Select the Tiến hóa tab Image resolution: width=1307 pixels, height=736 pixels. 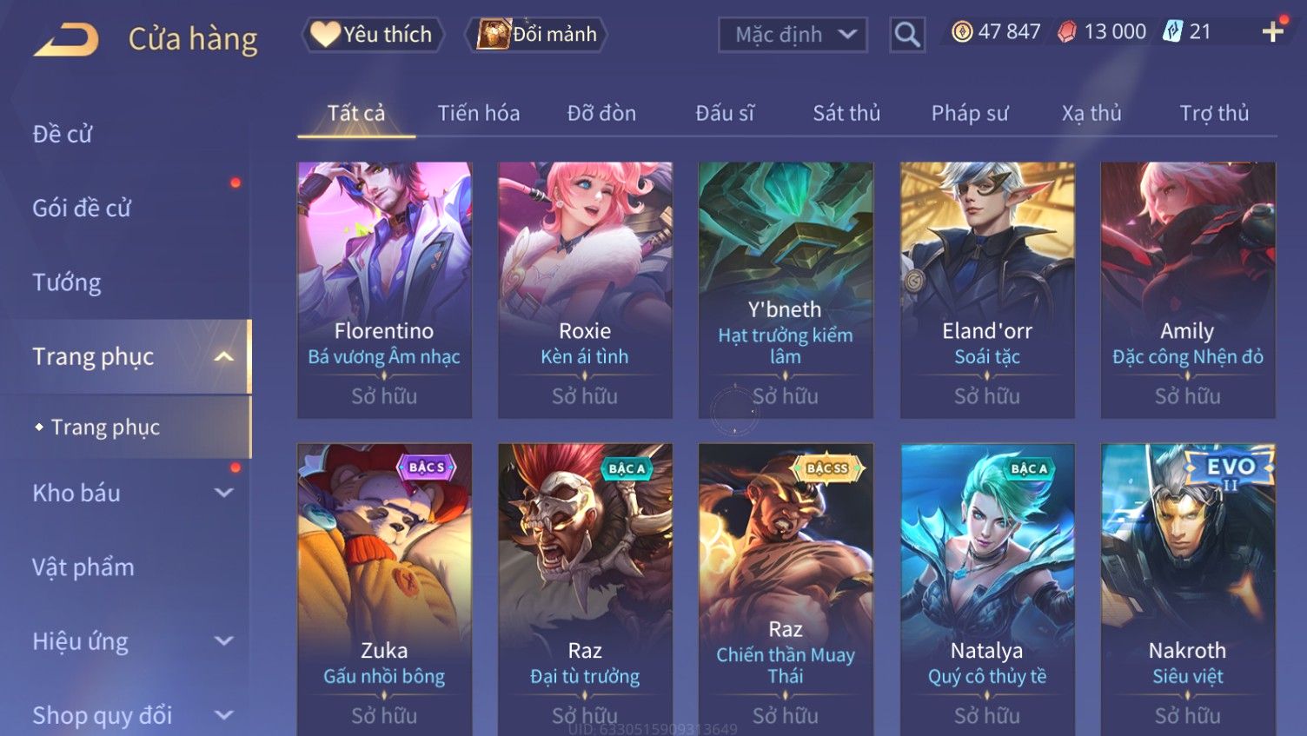pos(479,113)
